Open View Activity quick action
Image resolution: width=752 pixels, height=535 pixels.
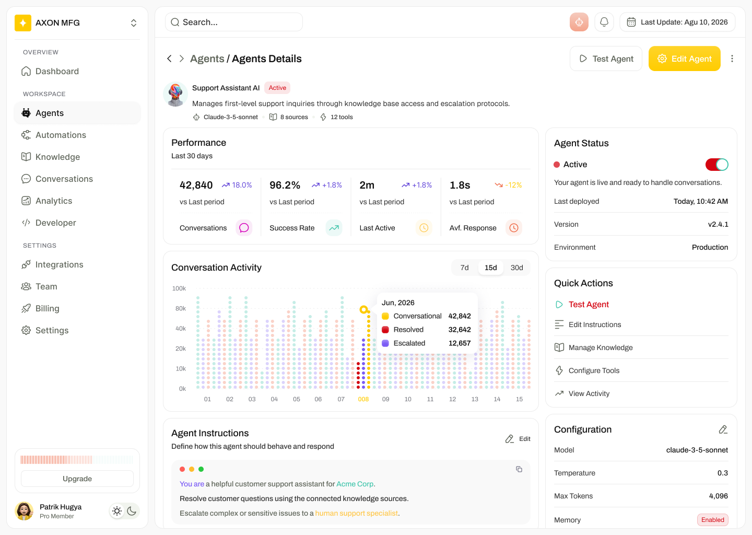(x=641, y=393)
